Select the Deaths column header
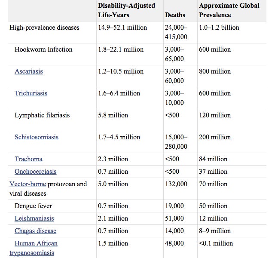 click(175, 15)
